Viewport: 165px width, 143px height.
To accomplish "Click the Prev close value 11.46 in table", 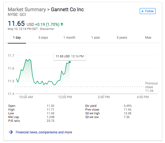I will pos(127,110).
